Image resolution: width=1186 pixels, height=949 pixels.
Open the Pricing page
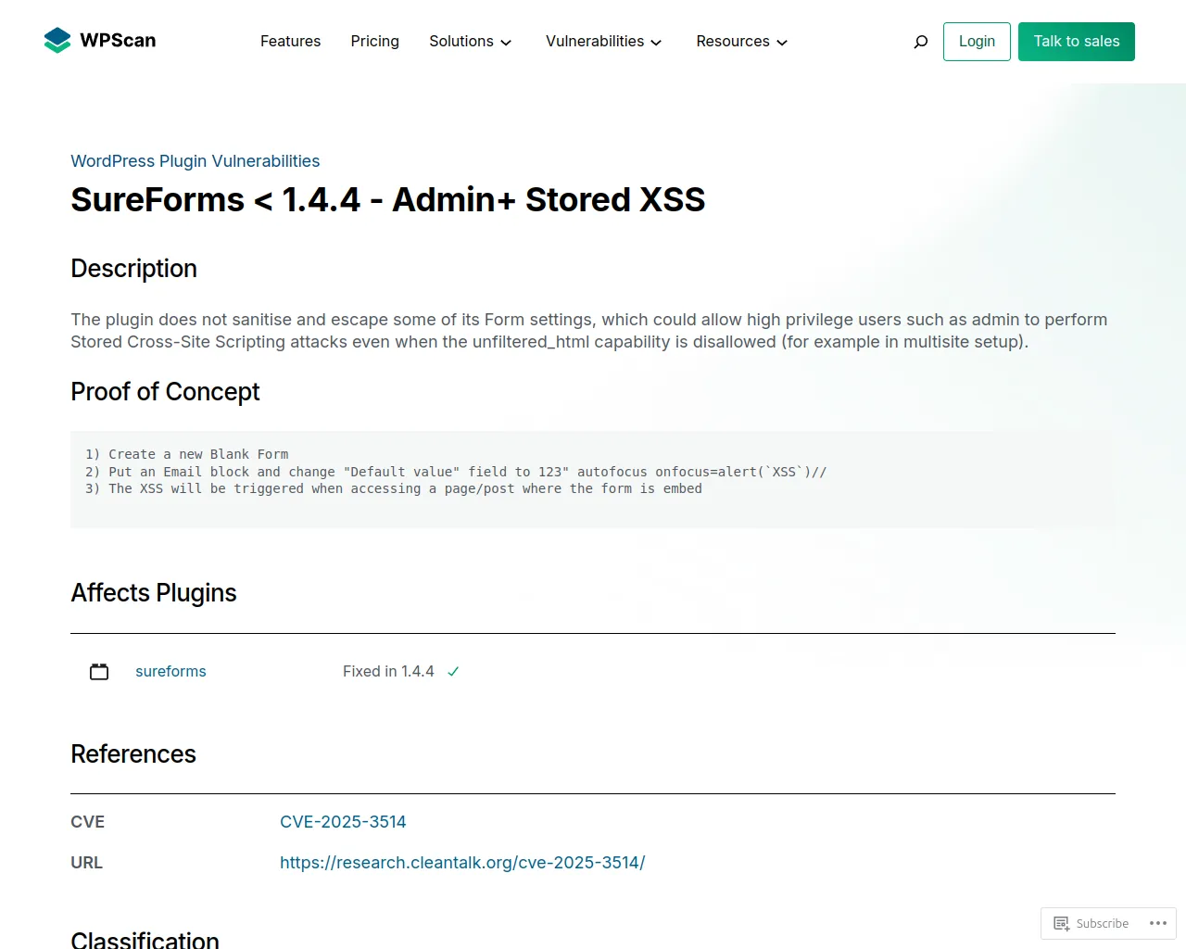374,42
